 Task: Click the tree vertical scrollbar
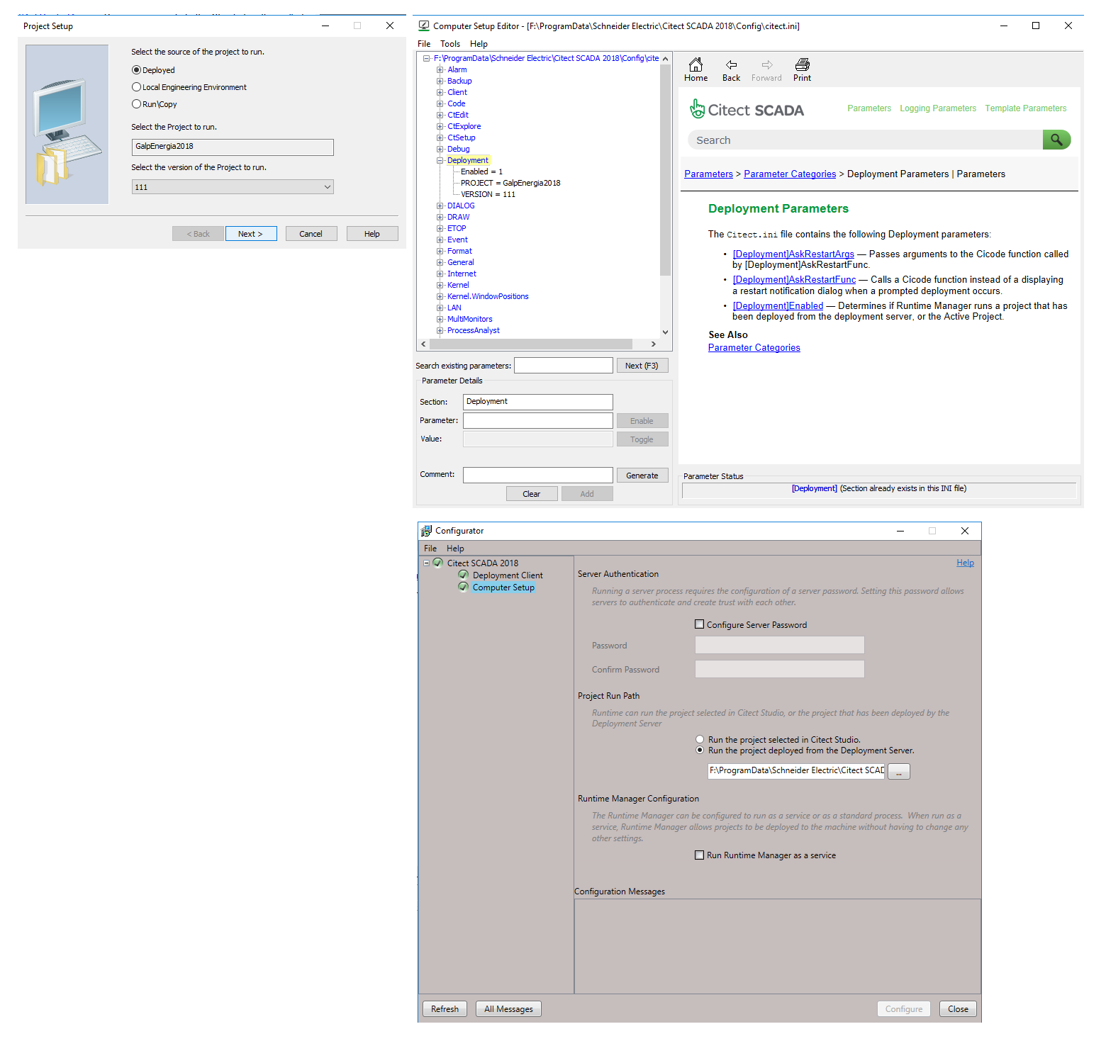point(665,170)
